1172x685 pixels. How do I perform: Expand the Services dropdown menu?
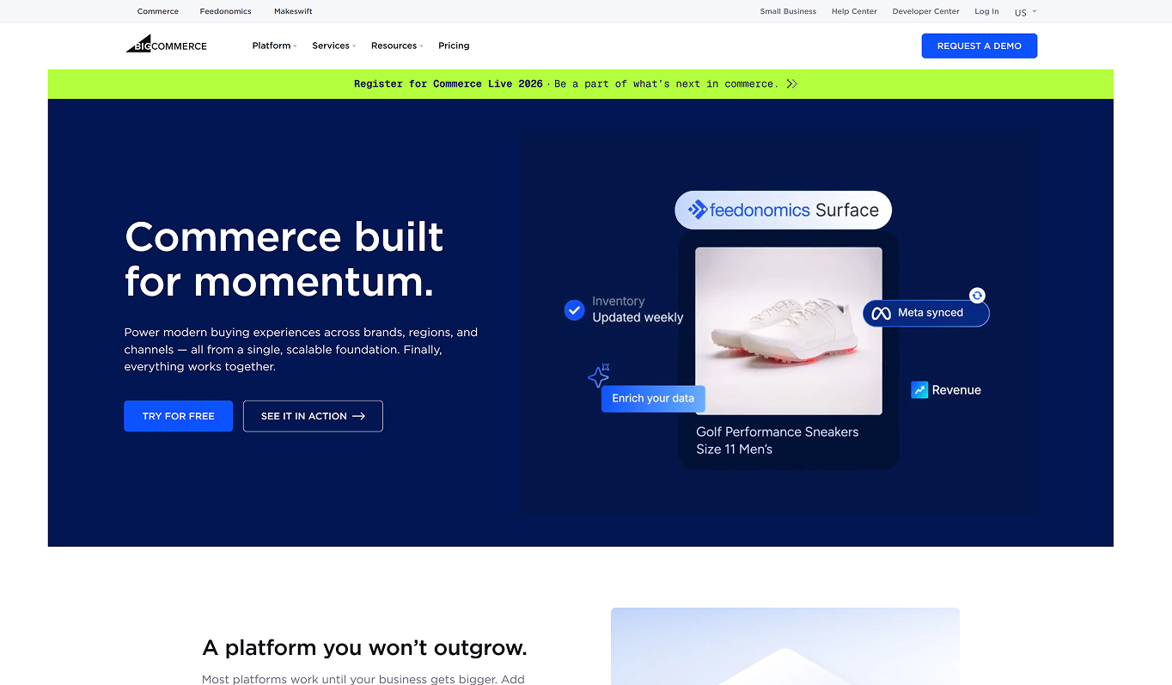click(333, 46)
